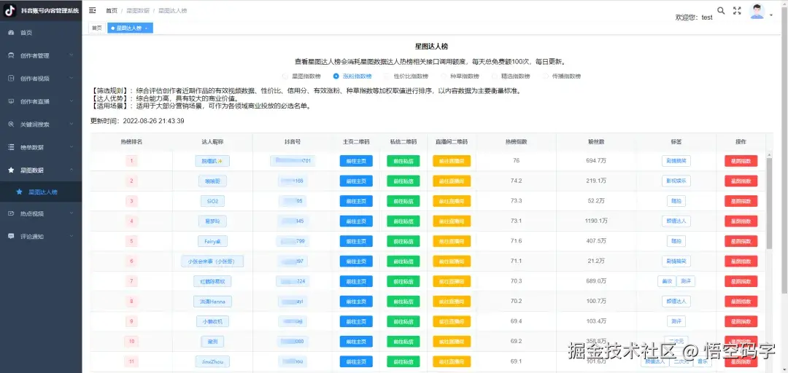Image resolution: width=788 pixels, height=373 pixels.
Task: Click the update time 2022-08-26 21:43:39
Action: (154, 121)
